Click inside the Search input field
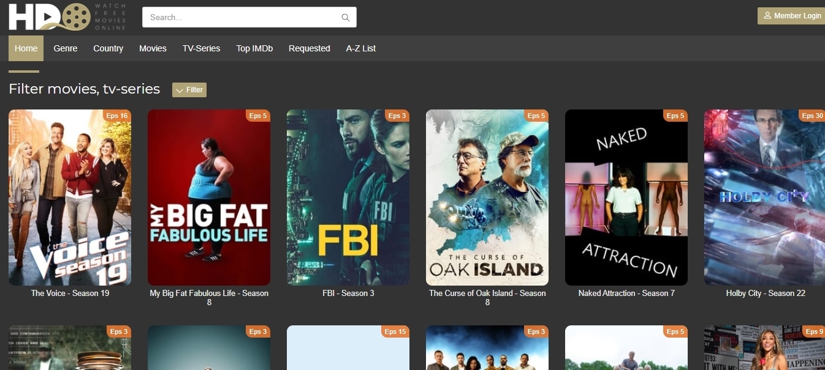 tap(243, 17)
